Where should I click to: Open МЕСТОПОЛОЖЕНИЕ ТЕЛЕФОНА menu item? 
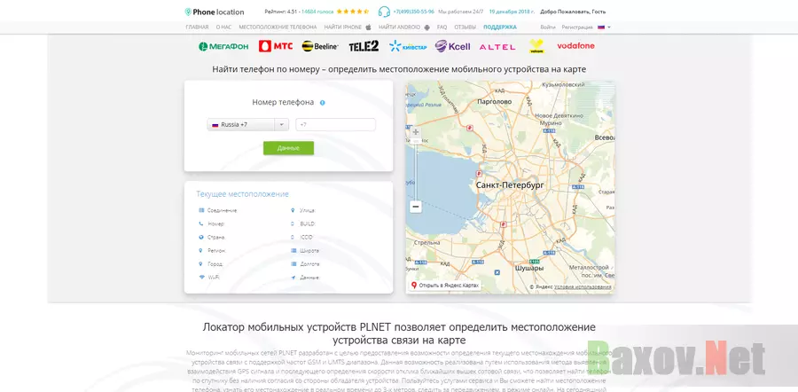278,27
